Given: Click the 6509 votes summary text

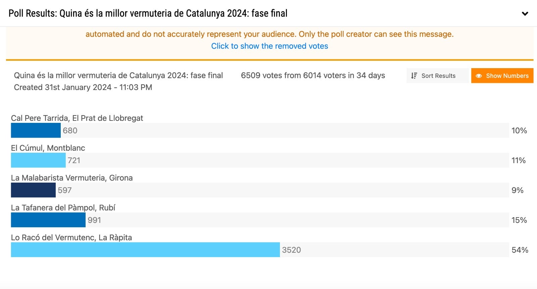Looking at the screenshot, I should click(313, 76).
